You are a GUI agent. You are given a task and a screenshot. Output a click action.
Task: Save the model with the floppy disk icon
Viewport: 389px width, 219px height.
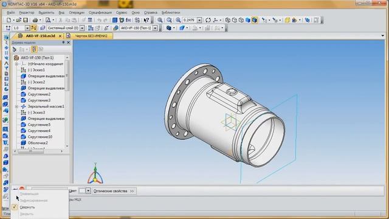coord(26,20)
